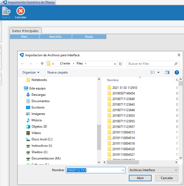Screen dimensions: 184x186
Task: Go up one folder level arrow
Action: point(42,64)
